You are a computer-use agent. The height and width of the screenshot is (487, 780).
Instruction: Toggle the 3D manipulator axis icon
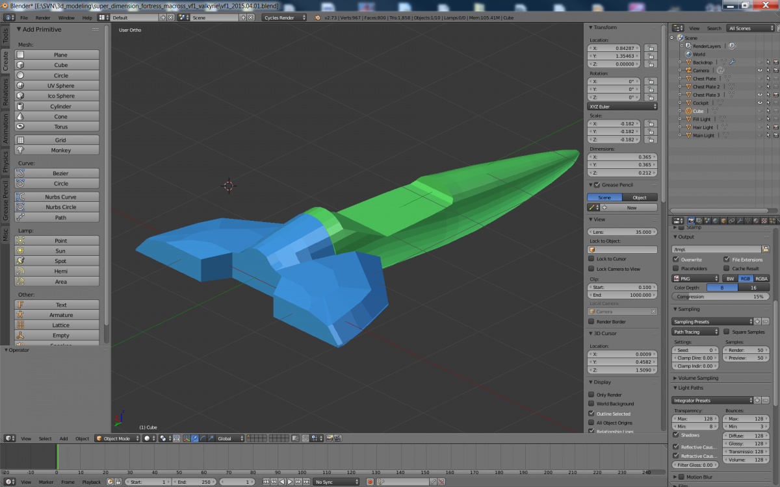point(187,438)
